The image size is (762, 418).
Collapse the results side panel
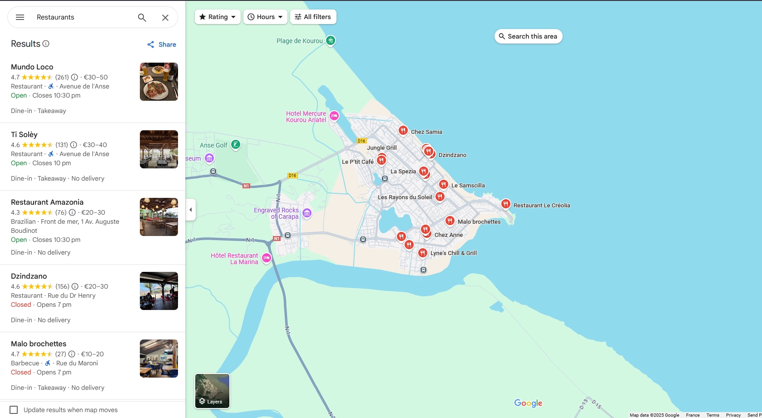190,209
